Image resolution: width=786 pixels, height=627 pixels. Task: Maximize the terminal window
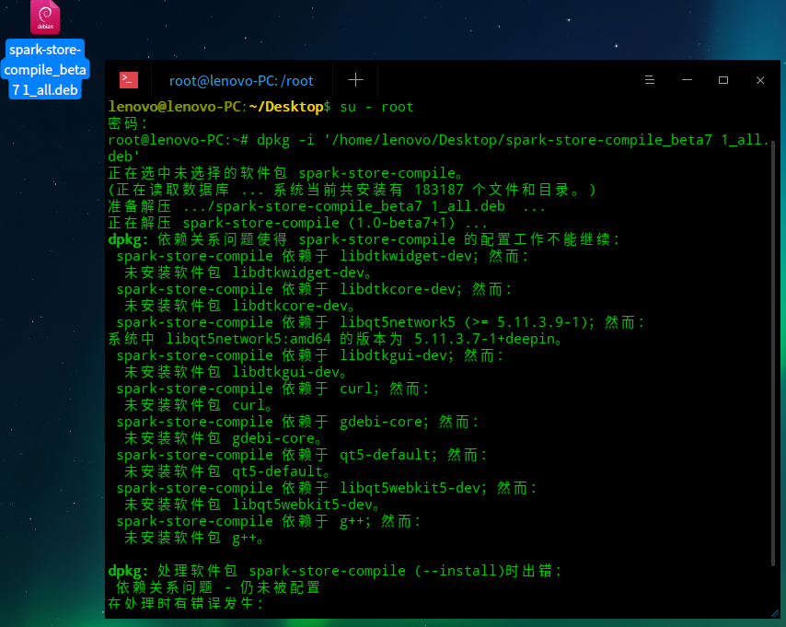pyautogui.click(x=723, y=80)
